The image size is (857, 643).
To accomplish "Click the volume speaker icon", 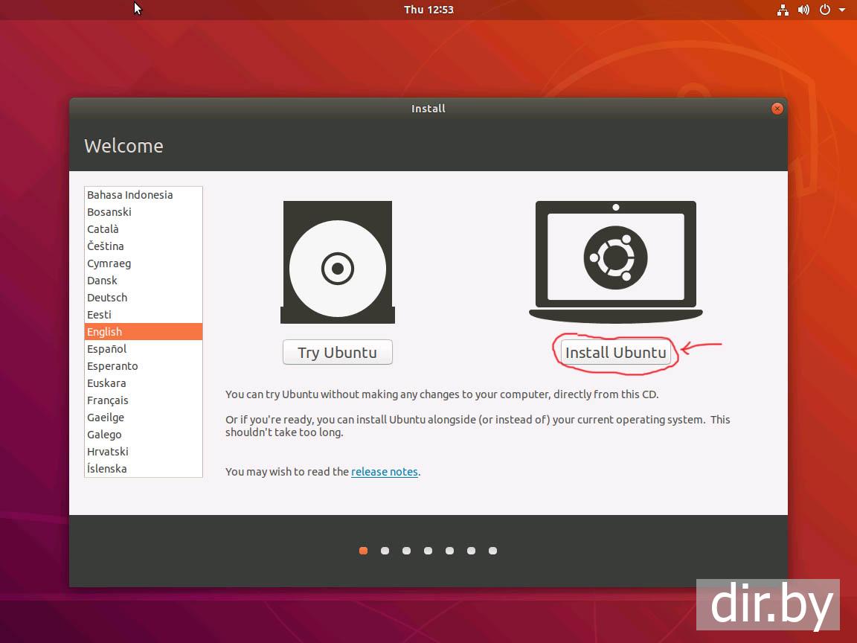I will [803, 10].
